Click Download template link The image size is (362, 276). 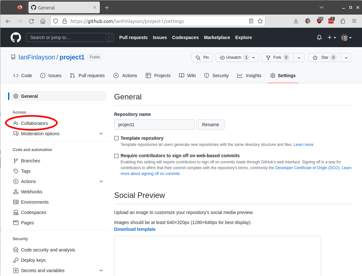(135, 229)
